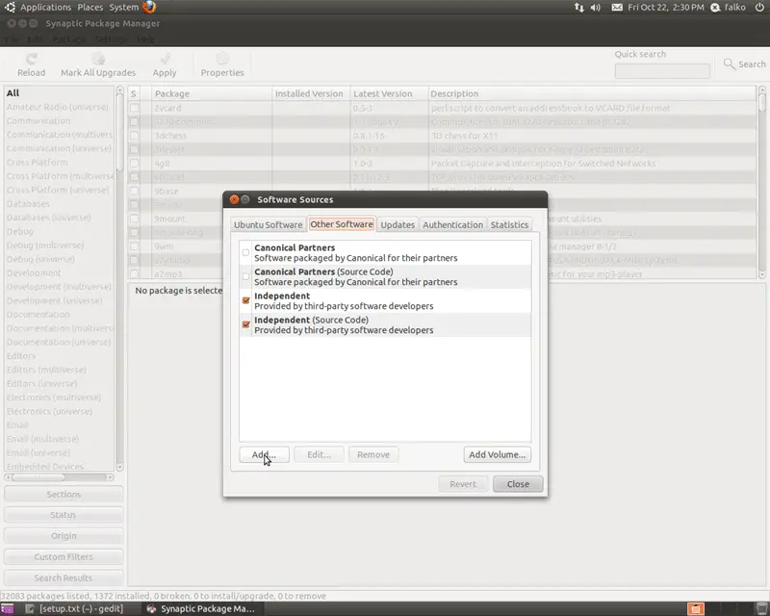
Task: Click the Custom Filters button
Action: 64,557
